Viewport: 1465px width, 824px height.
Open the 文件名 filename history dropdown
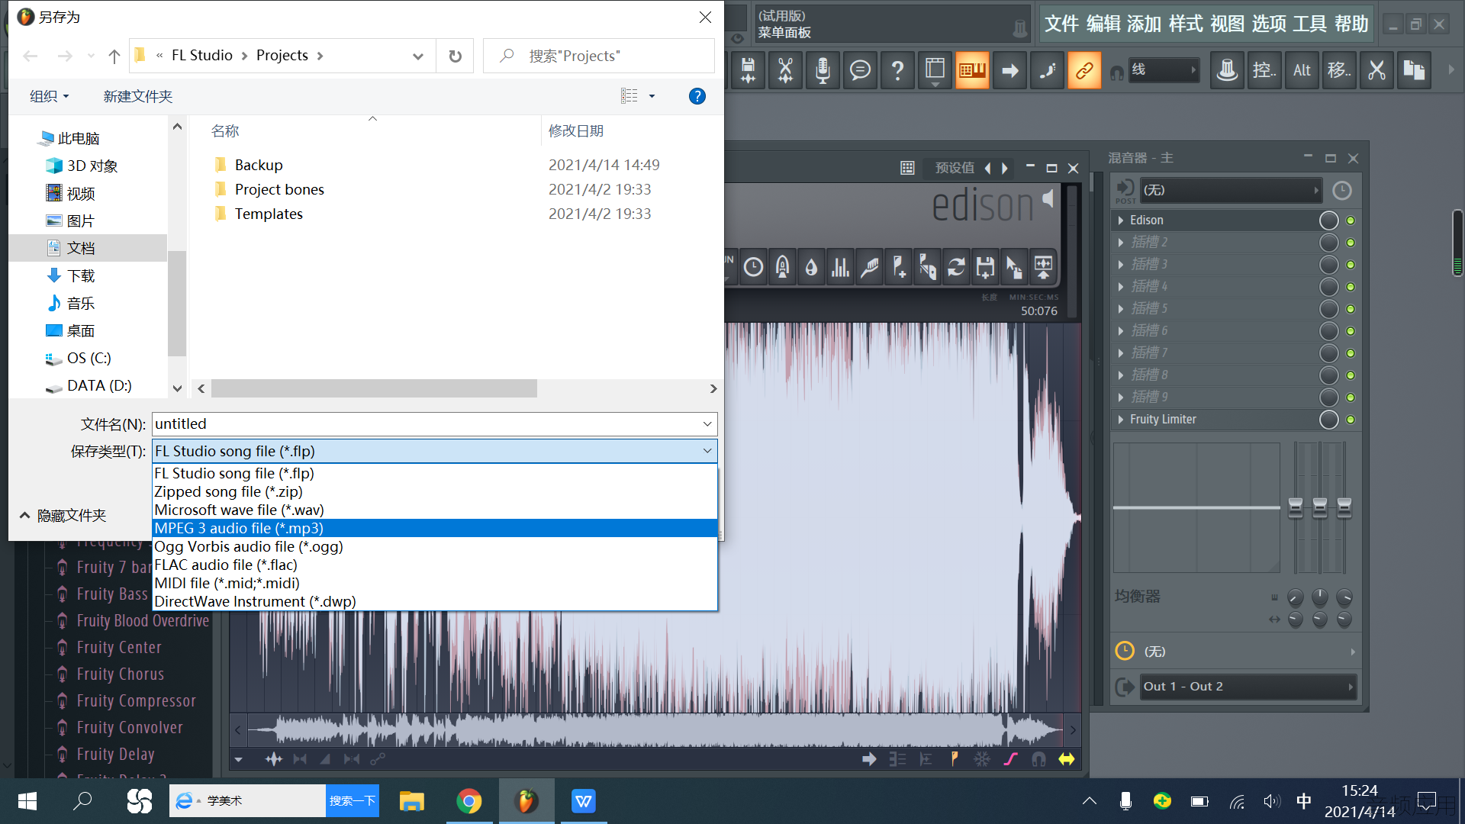coord(707,424)
